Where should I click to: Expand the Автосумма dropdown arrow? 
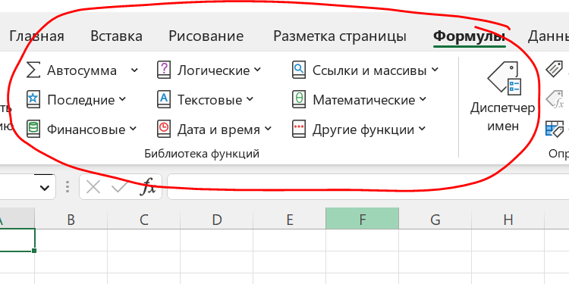tap(134, 70)
